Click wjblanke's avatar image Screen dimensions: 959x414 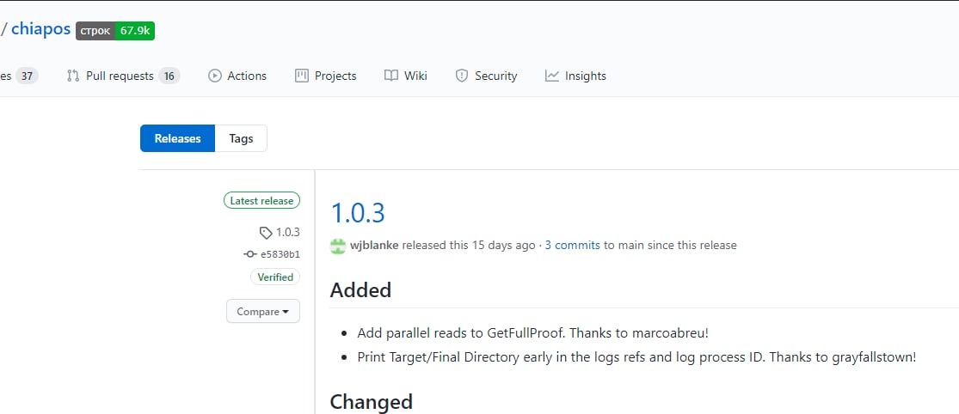coord(338,246)
